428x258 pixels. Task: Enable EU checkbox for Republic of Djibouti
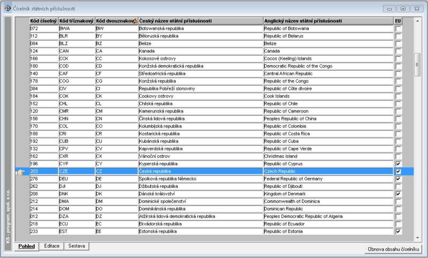coord(398,186)
